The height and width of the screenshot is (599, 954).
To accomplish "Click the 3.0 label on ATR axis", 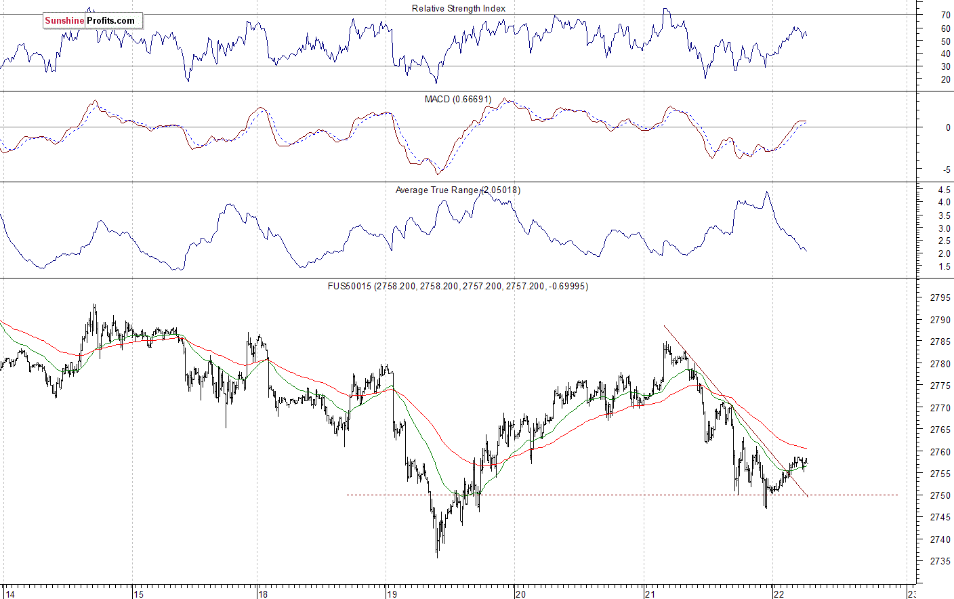I will click(944, 228).
